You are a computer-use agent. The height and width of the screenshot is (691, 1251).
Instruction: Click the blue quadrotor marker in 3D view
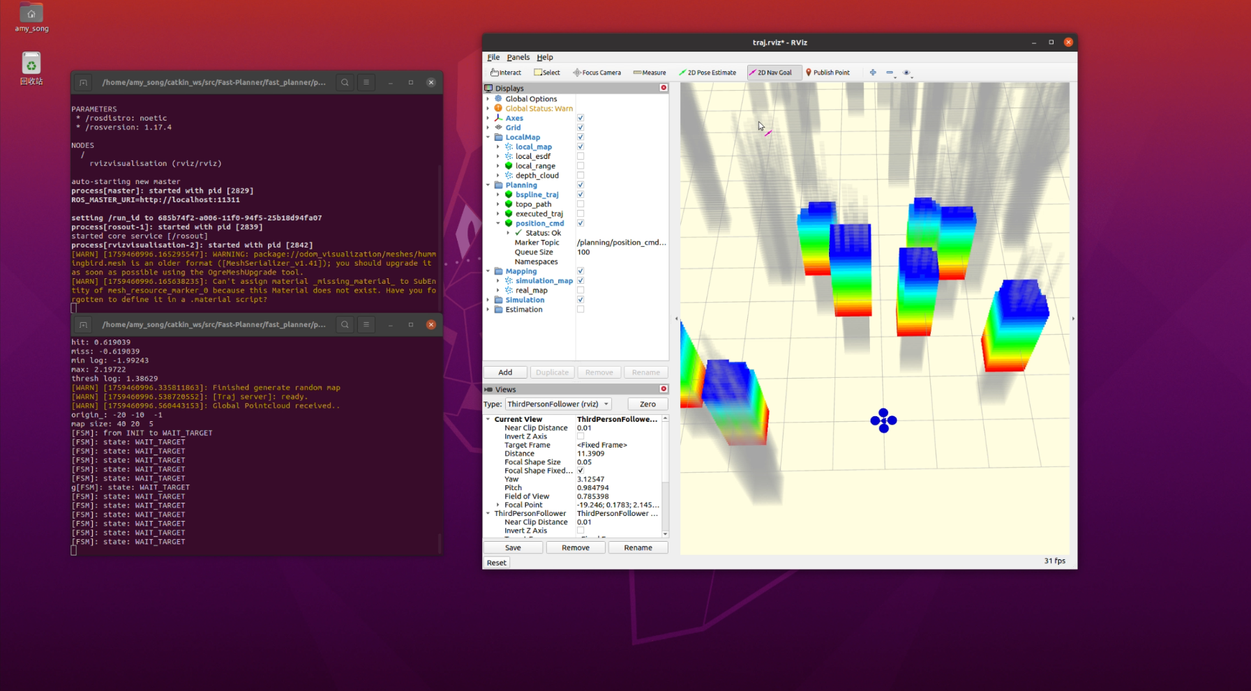883,420
